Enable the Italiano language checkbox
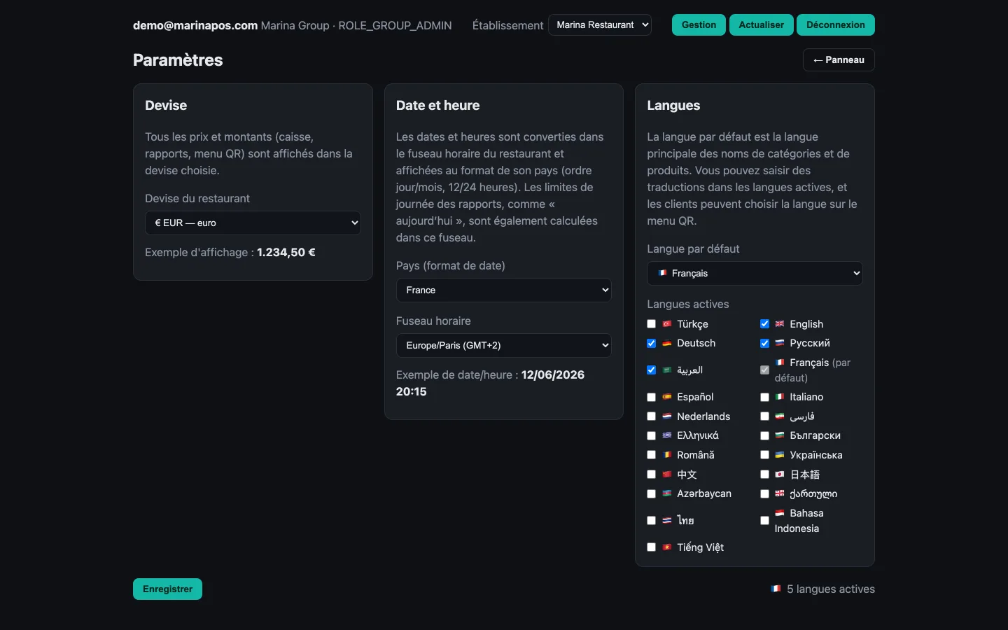 (764, 397)
